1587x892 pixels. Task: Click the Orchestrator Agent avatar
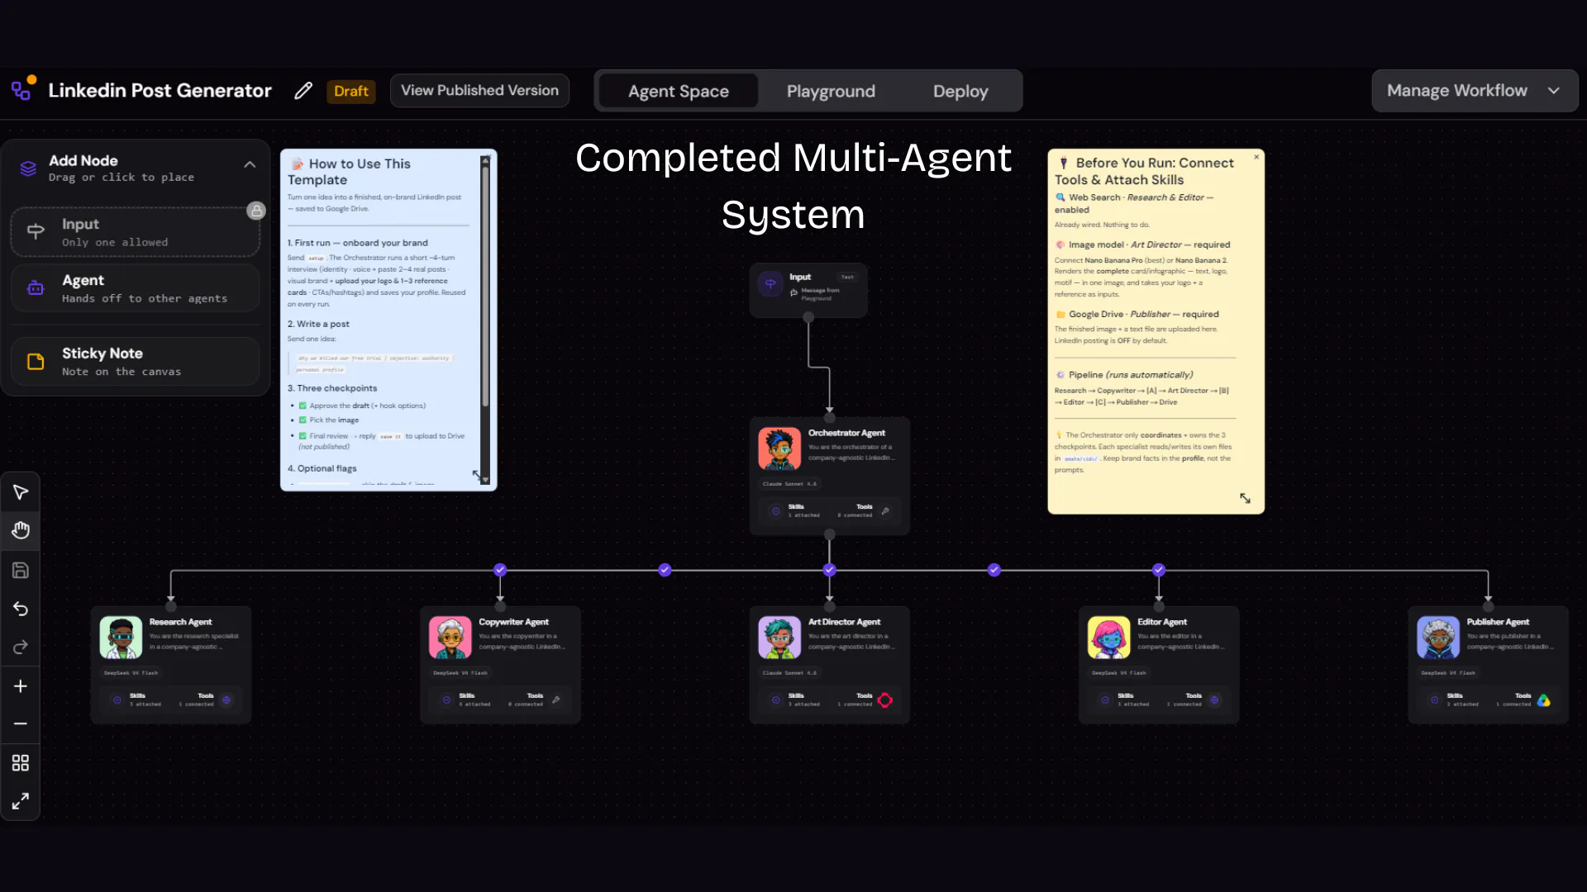coord(779,448)
